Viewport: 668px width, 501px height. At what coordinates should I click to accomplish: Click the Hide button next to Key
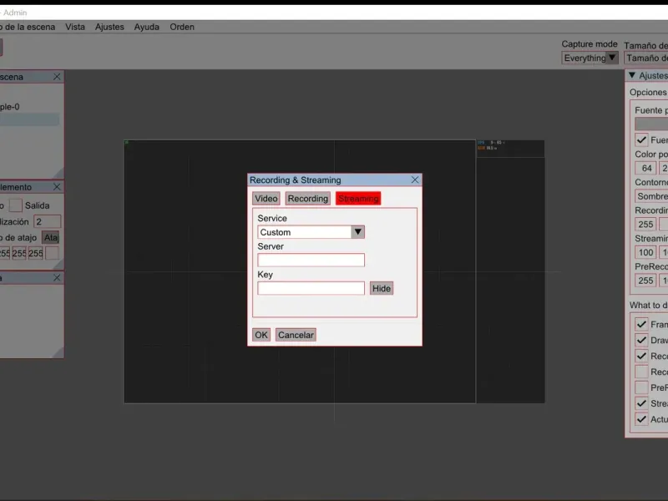[382, 288]
